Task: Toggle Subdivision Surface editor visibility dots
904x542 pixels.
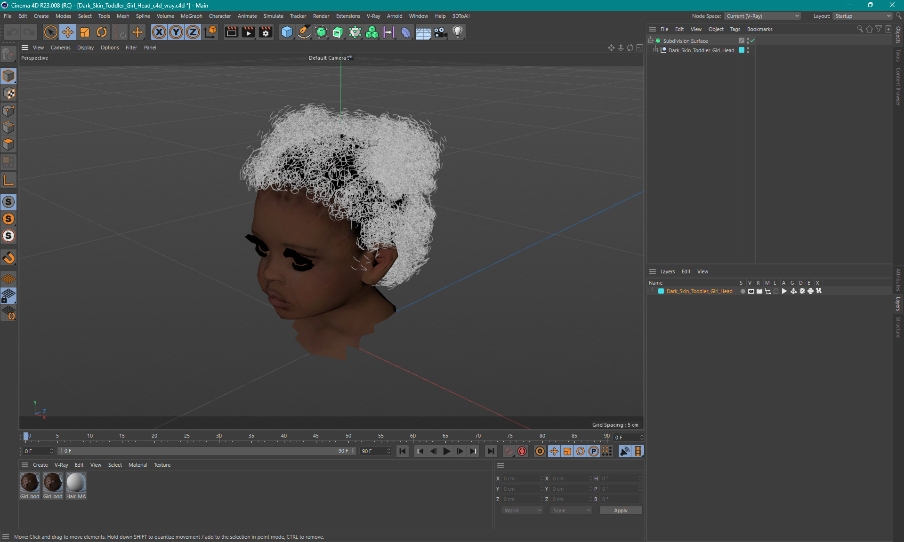Action: [748, 41]
